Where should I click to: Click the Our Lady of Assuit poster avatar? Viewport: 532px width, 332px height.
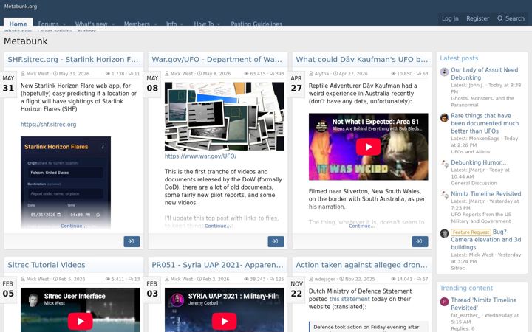tap(444, 72)
